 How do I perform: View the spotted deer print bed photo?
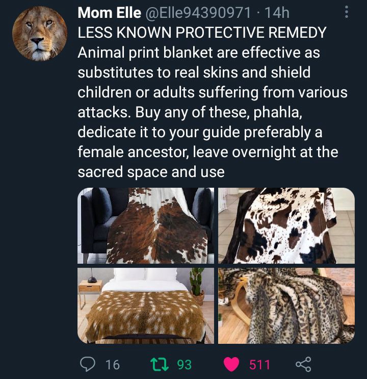tap(146, 306)
